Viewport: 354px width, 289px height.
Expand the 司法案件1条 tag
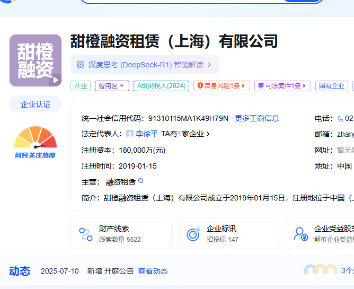(x=282, y=86)
